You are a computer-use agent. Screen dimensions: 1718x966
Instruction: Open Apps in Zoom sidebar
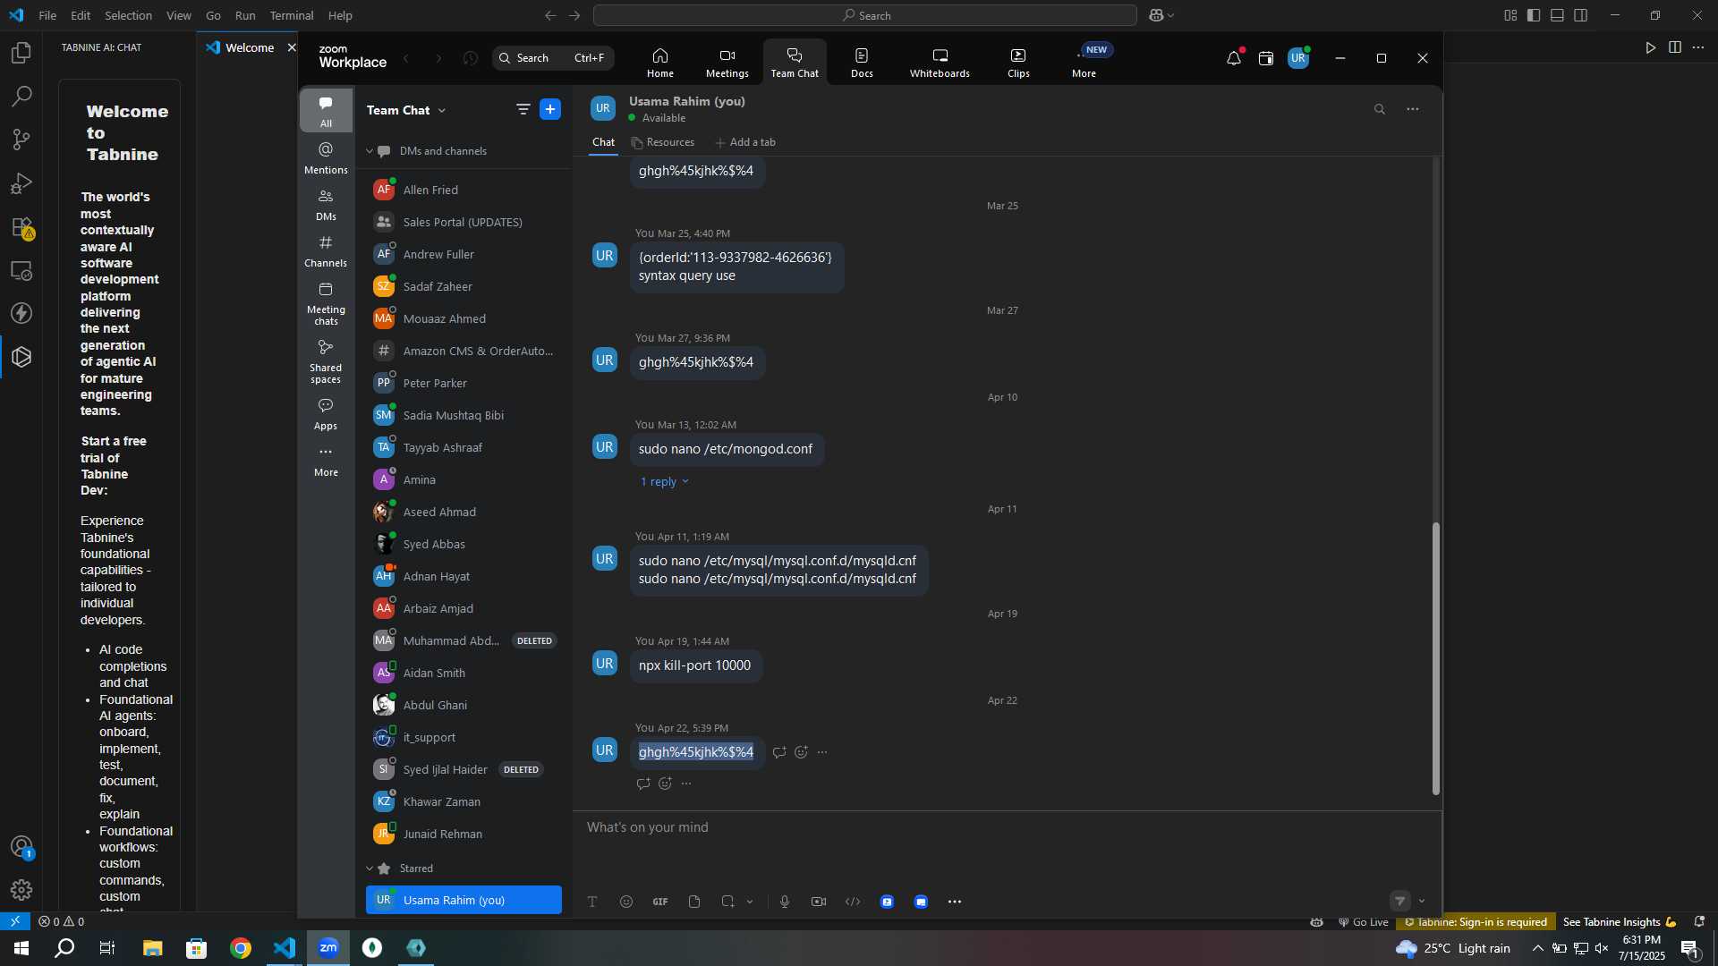coord(326,414)
